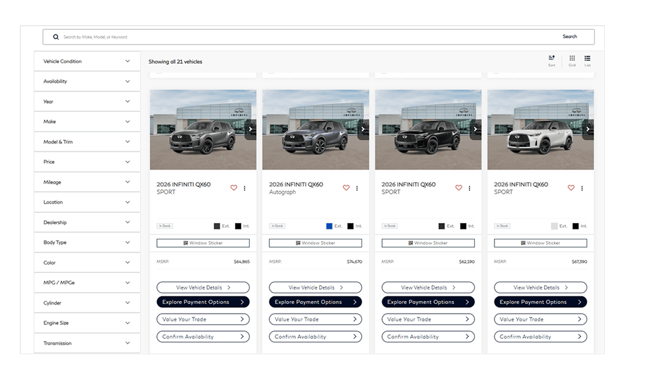Confirm Availability of $64,865 QX60
This screenshot has height=379, width=646.
tap(203, 336)
